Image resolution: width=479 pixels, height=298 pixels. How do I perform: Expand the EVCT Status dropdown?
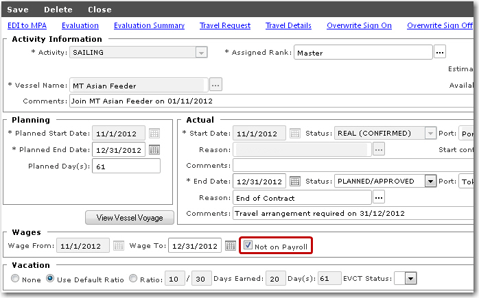click(410, 279)
